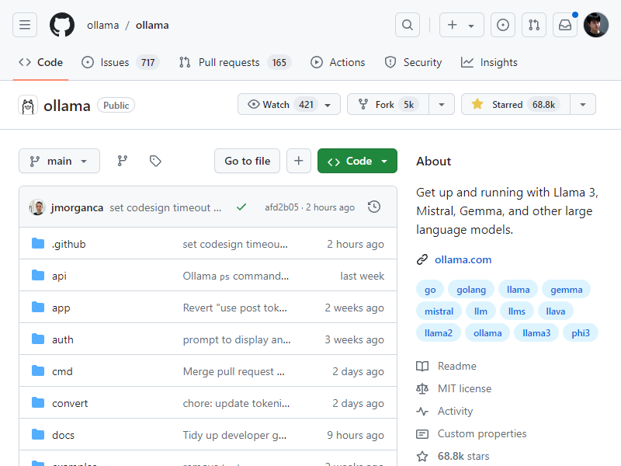The image size is (621, 466).
Task: Click the cmd folder icon
Action: tap(38, 371)
